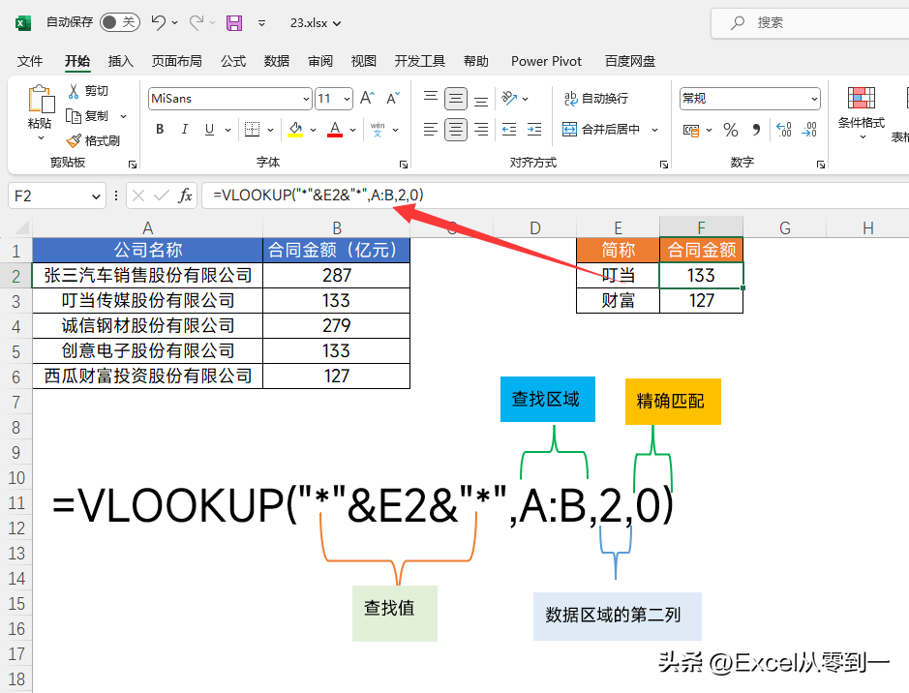Click the Redo arrow icon
Screen dimensions: 909x693
point(197,22)
